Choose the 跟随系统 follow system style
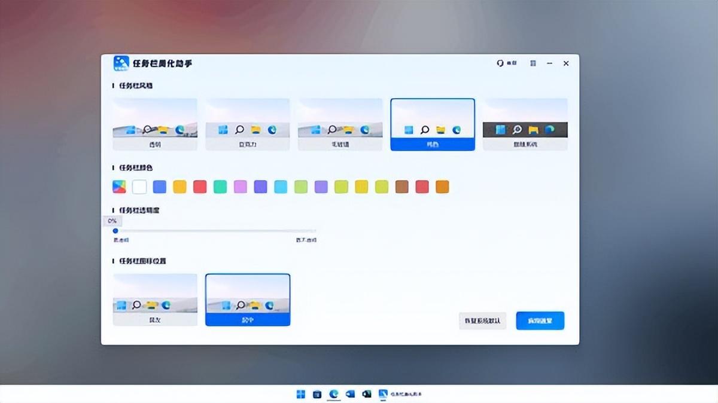 tap(525, 124)
